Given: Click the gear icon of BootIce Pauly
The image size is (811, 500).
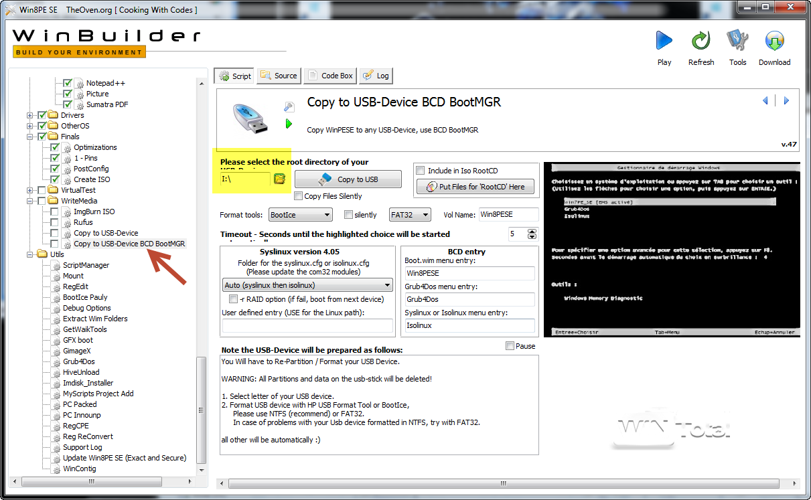Looking at the screenshot, I should tap(56, 297).
